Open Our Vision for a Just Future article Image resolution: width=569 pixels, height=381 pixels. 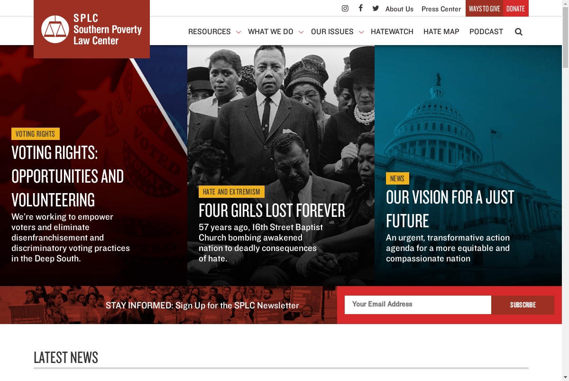click(x=450, y=209)
